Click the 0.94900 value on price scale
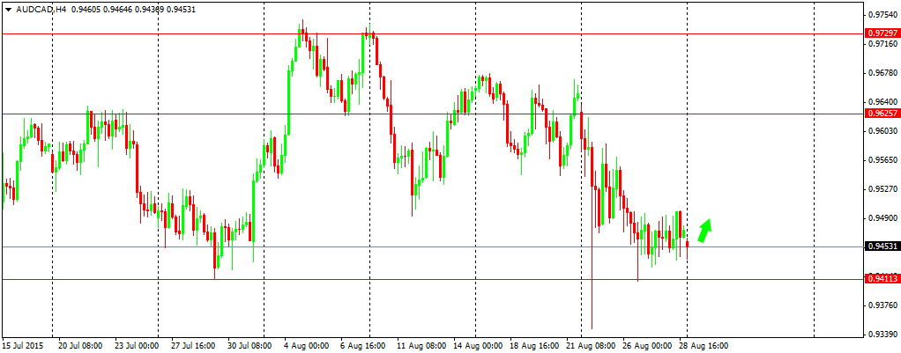901x353 pixels. [882, 218]
